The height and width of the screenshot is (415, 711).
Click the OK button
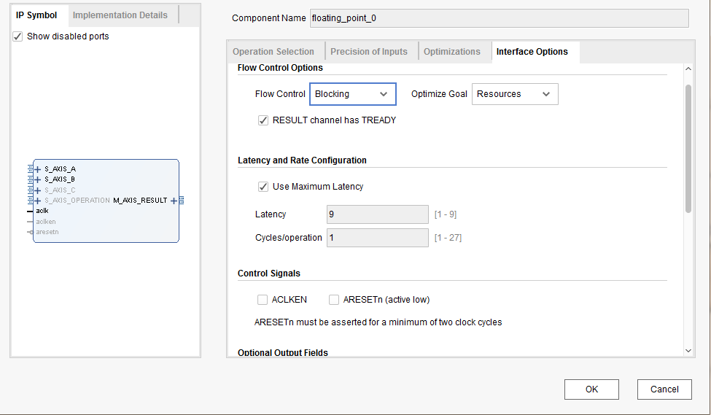[591, 389]
